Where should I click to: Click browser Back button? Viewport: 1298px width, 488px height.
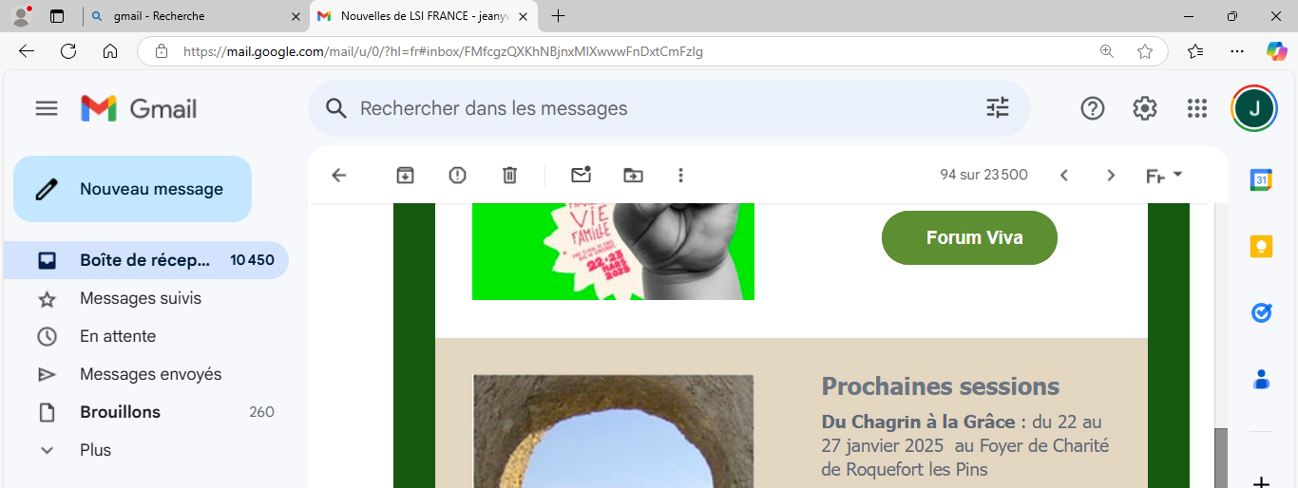coord(27,51)
